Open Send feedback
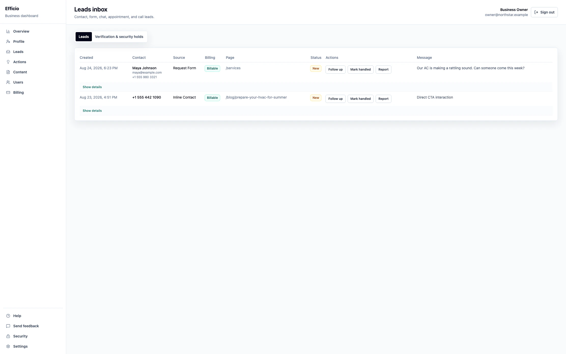Screen dimensions: 566x354 point(33,326)
